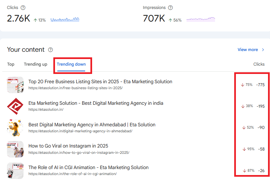Open How to Go Viral on Instagram title
The height and width of the screenshot is (184, 270).
(x=68, y=146)
